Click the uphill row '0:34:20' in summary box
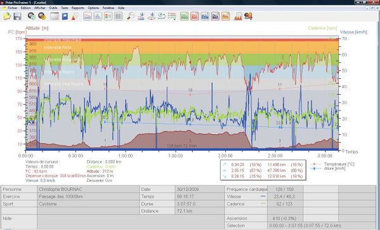This screenshot has width=380, height=230. coord(263,165)
